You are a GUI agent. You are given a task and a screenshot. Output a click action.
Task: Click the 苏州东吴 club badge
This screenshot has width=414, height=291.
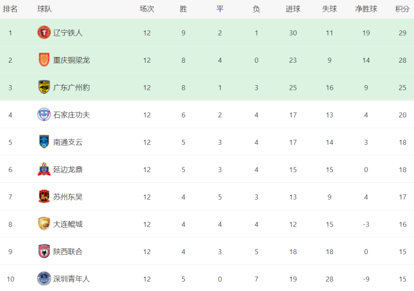coord(44,197)
